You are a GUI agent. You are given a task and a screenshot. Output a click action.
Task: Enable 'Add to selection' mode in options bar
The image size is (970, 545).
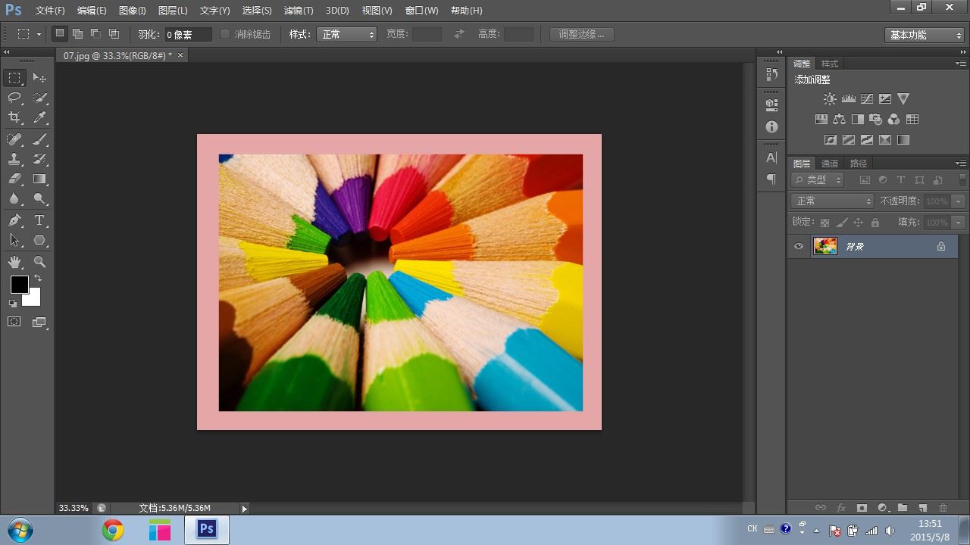click(x=77, y=34)
